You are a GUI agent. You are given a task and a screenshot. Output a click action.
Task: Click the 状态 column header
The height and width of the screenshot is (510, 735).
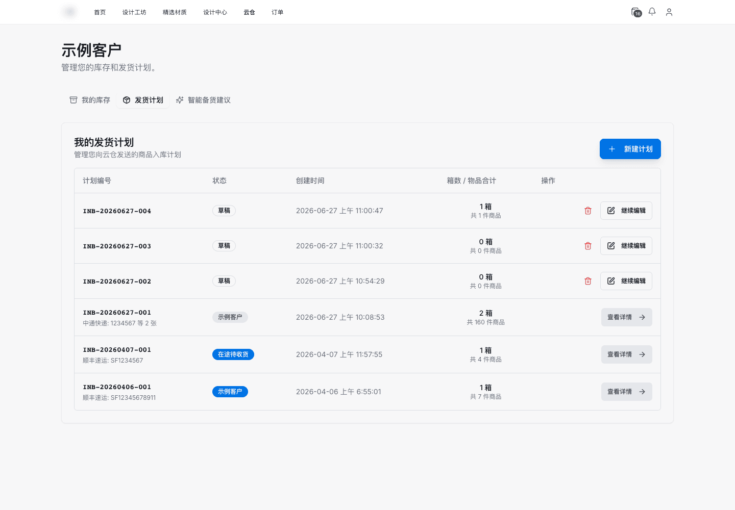pos(219,181)
